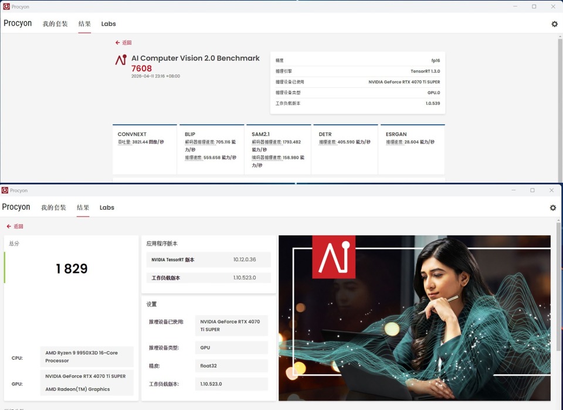Click the GPU value next to 推理设备类型
This screenshot has height=410, width=563.
point(232,347)
